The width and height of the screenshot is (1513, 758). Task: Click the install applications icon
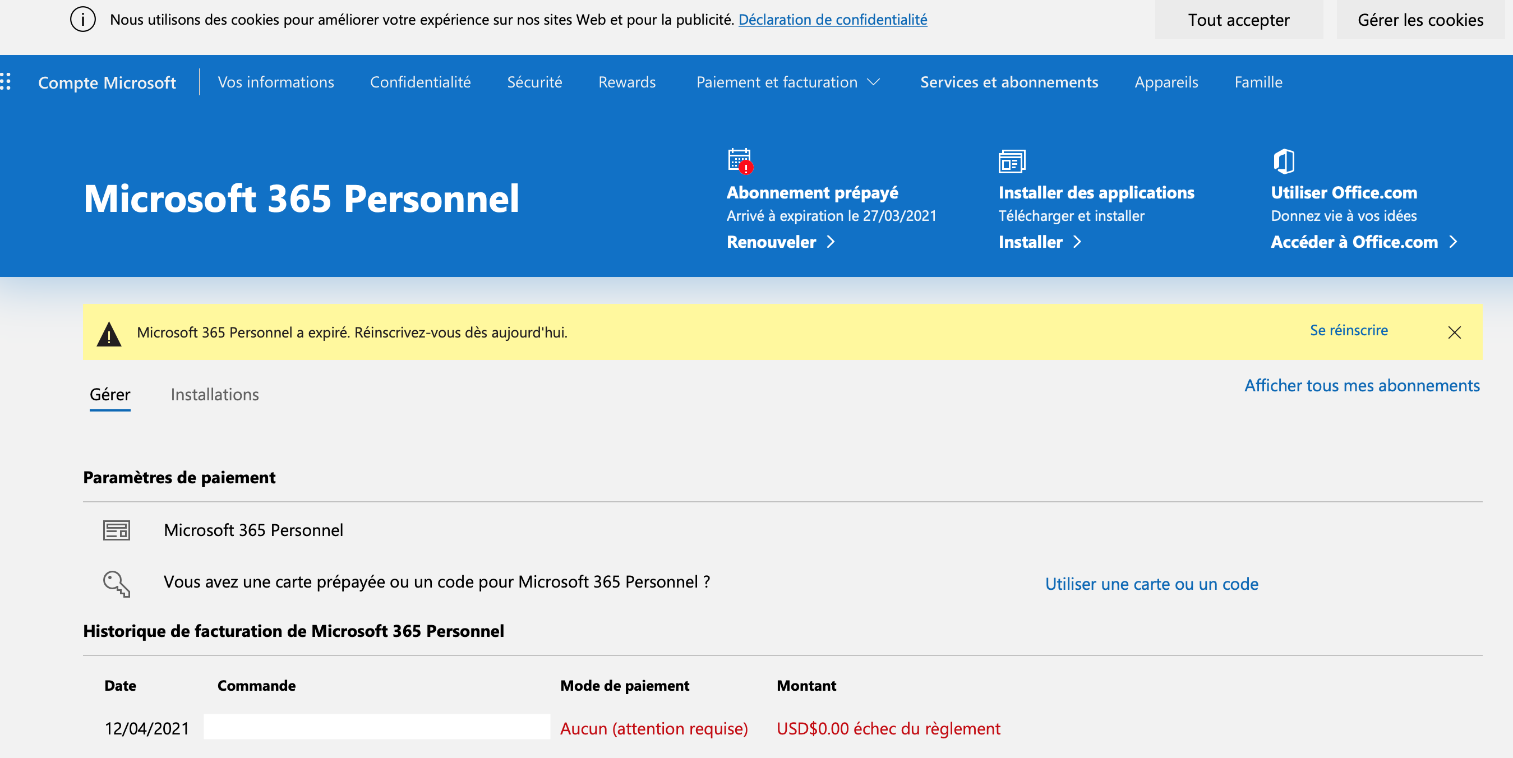(1012, 161)
